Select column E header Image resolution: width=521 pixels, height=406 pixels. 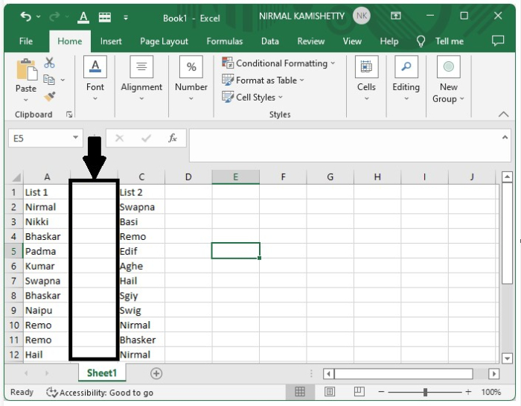point(236,177)
